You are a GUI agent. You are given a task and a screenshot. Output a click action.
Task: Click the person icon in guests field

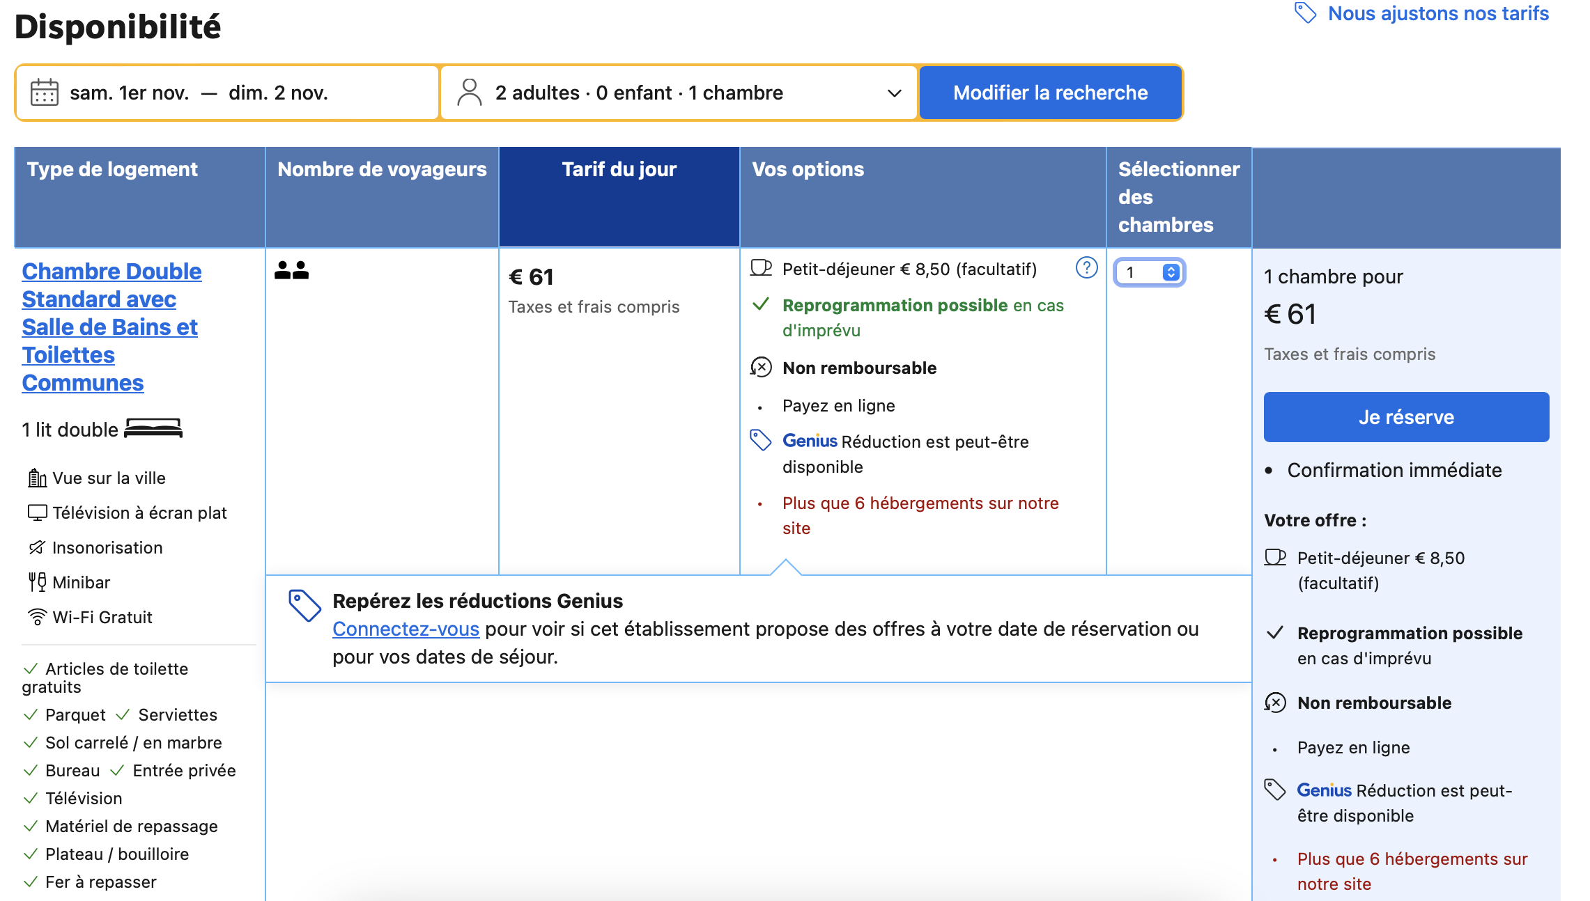[x=470, y=93]
